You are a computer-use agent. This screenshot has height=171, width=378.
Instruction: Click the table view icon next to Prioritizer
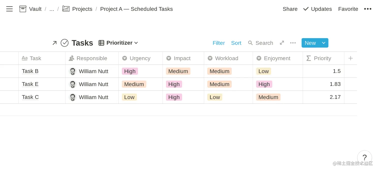pos(101,43)
